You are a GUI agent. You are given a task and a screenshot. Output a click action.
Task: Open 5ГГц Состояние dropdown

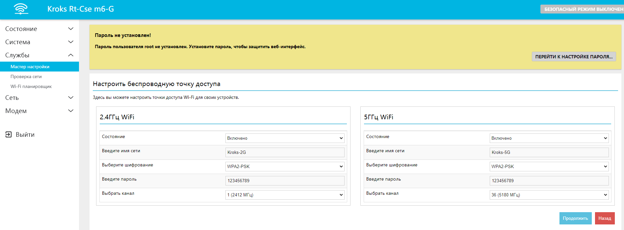(549, 138)
